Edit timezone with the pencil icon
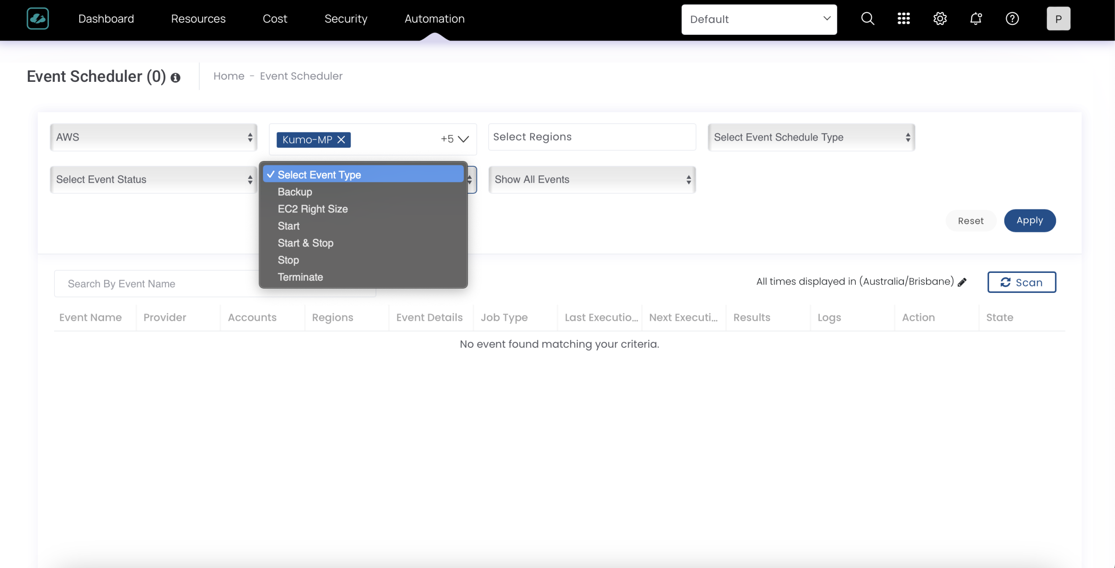 point(962,282)
